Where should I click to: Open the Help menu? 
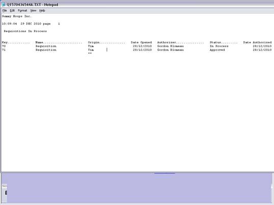[42, 11]
